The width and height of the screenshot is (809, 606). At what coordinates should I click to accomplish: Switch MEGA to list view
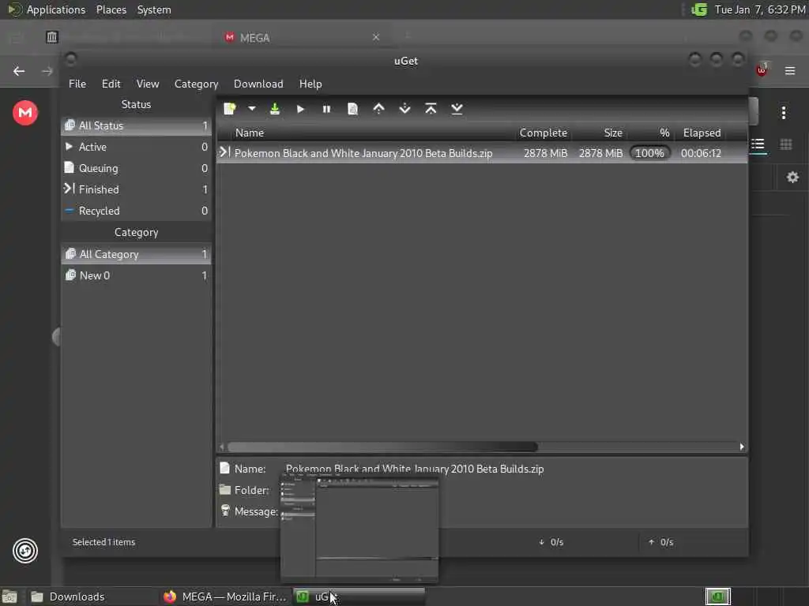[x=758, y=144]
